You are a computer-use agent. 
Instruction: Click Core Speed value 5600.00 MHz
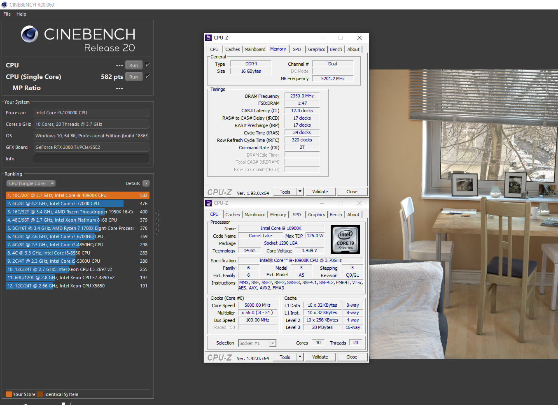click(257, 305)
